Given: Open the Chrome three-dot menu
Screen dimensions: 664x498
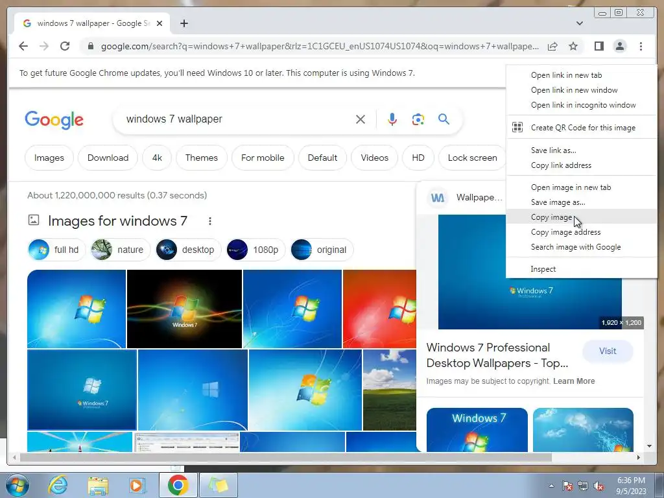Looking at the screenshot, I should point(641,46).
